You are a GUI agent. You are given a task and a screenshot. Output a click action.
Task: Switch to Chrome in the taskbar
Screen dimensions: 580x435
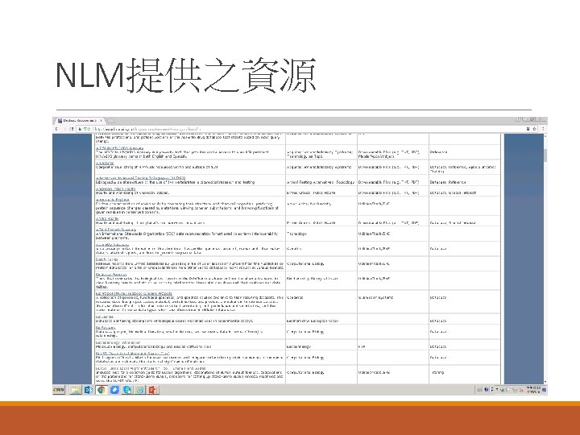point(101,390)
